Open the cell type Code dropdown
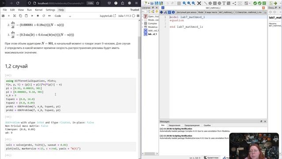 pos(63,16)
